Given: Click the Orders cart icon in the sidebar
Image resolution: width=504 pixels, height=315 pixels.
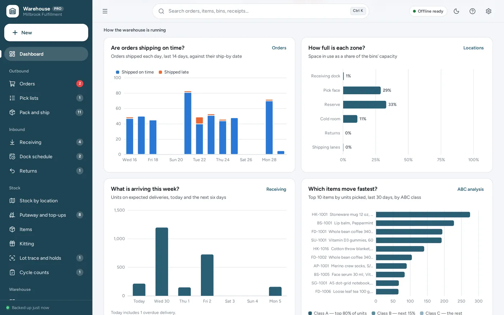Looking at the screenshot, I should pyautogui.click(x=12, y=84).
